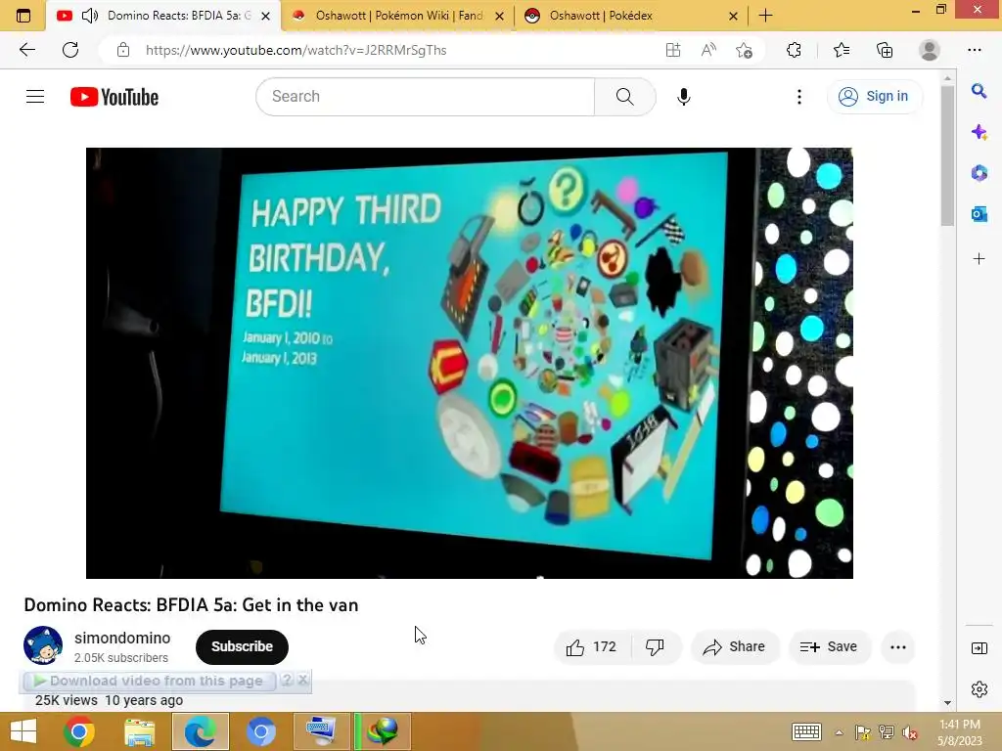Open File Explorer from taskbar
Viewport: 1002px width, 751px height.
click(139, 731)
